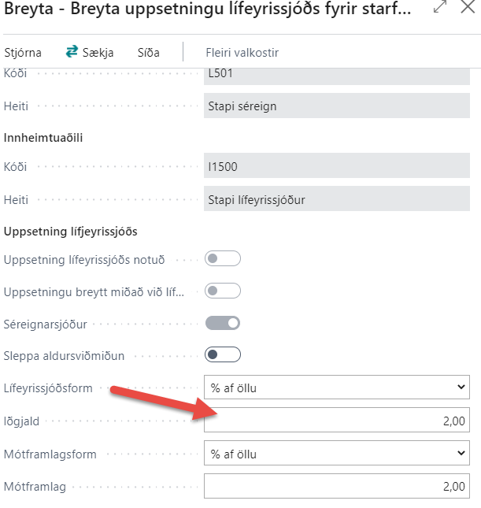481x508 pixels.
Task: Click the Heiti field with Stapi séreign
Action: 336,106
